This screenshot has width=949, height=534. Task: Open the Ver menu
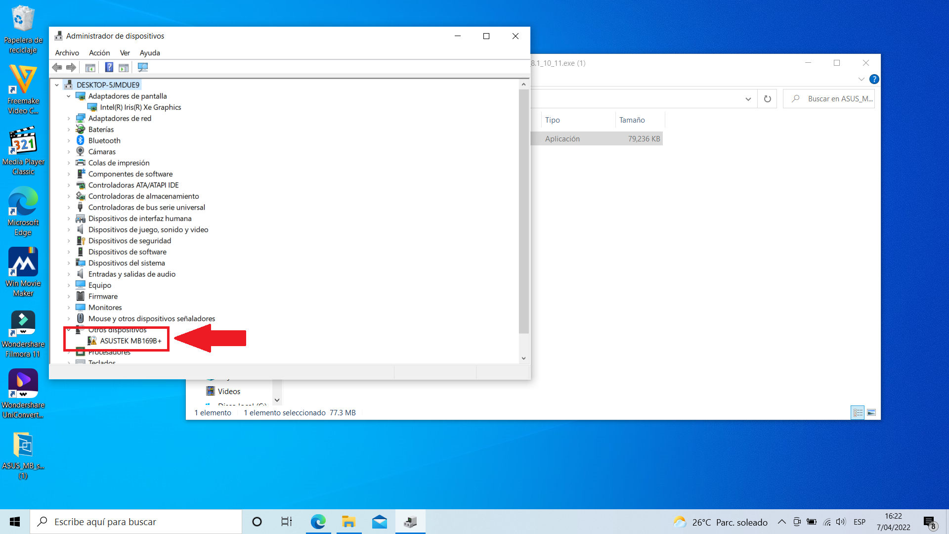click(x=125, y=53)
